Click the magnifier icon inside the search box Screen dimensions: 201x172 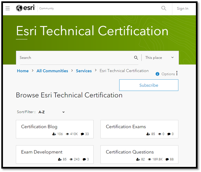136,58
